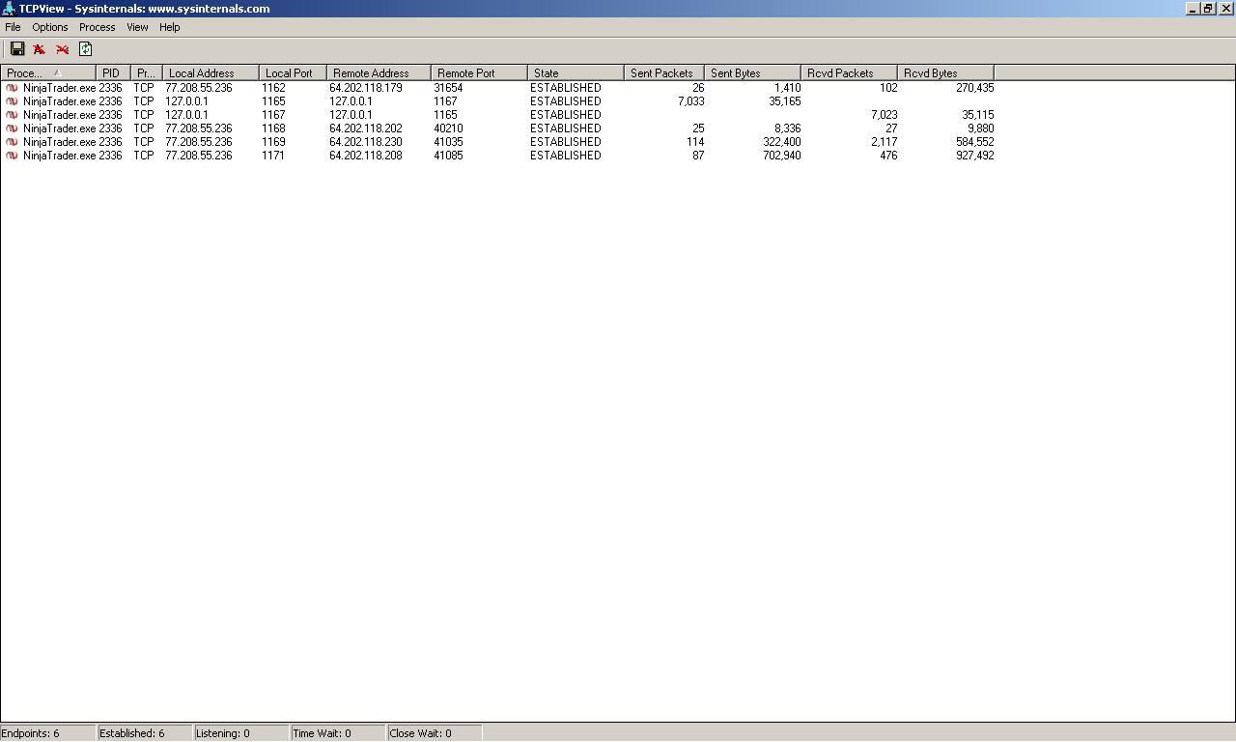Click received packets value 476

coord(888,156)
